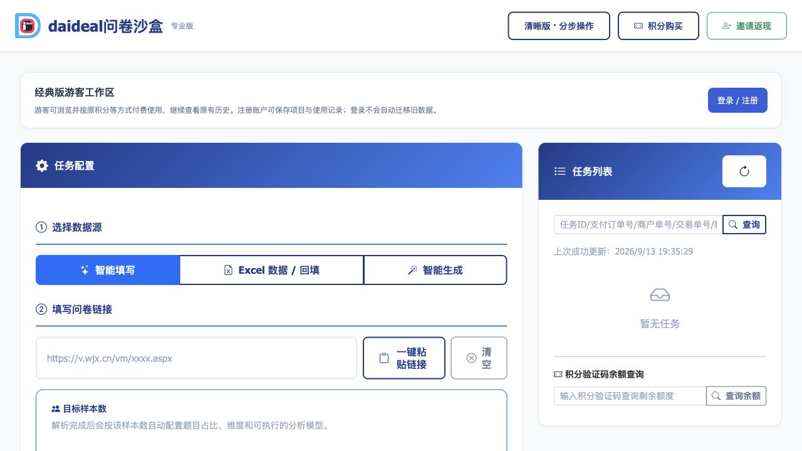Click the 暂无任务 empty state text
The width and height of the screenshot is (802, 451).
pyautogui.click(x=660, y=324)
